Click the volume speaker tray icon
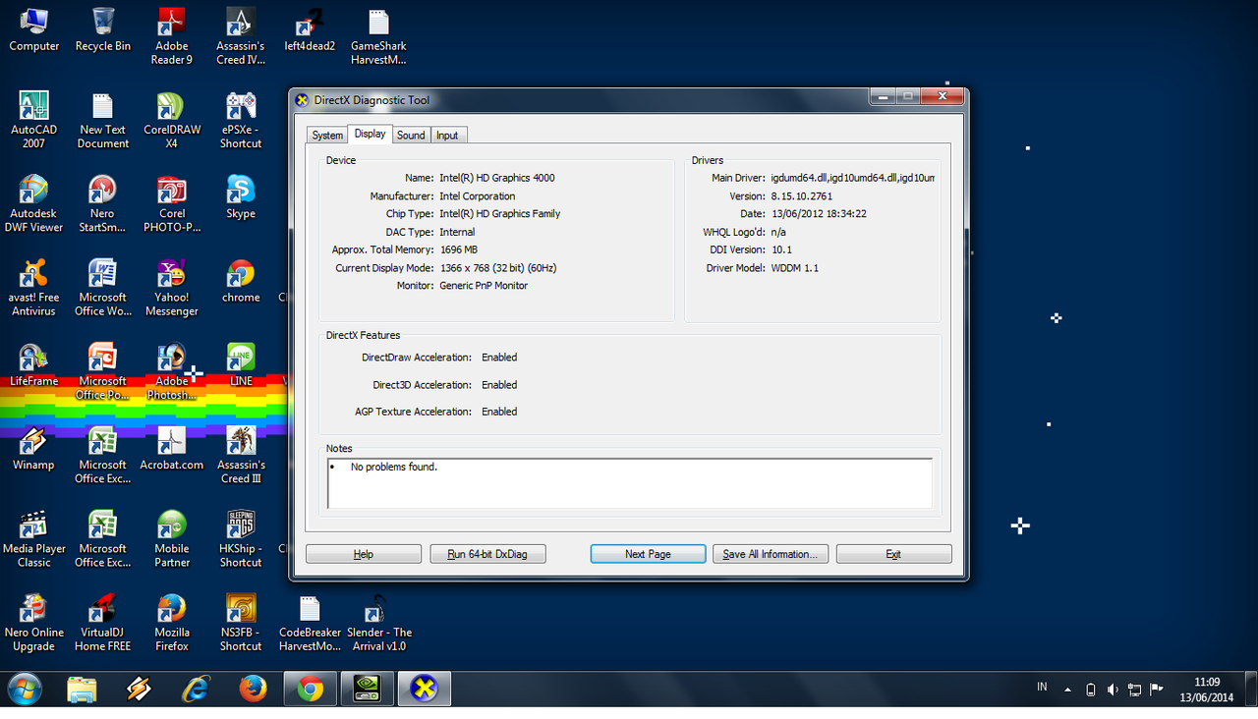 (x=1113, y=690)
